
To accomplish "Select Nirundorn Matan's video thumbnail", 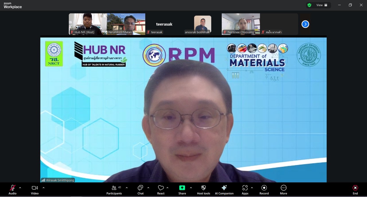I will click(126, 24).
